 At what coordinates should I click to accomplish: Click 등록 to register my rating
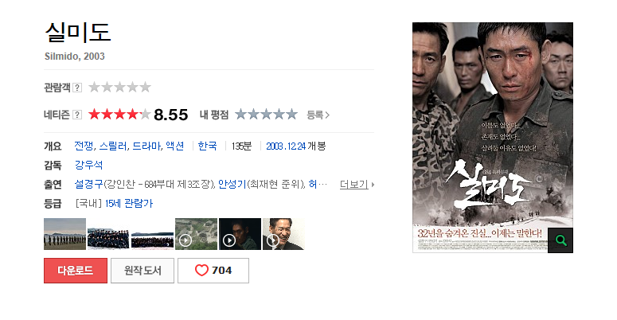coord(318,115)
